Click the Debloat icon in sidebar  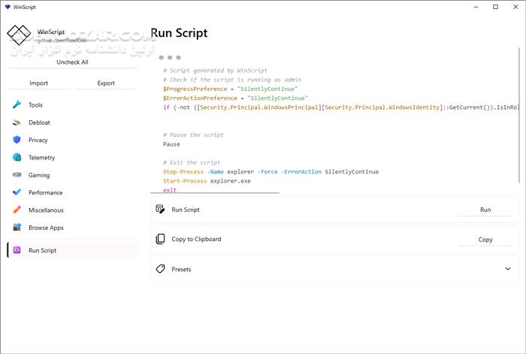click(17, 123)
